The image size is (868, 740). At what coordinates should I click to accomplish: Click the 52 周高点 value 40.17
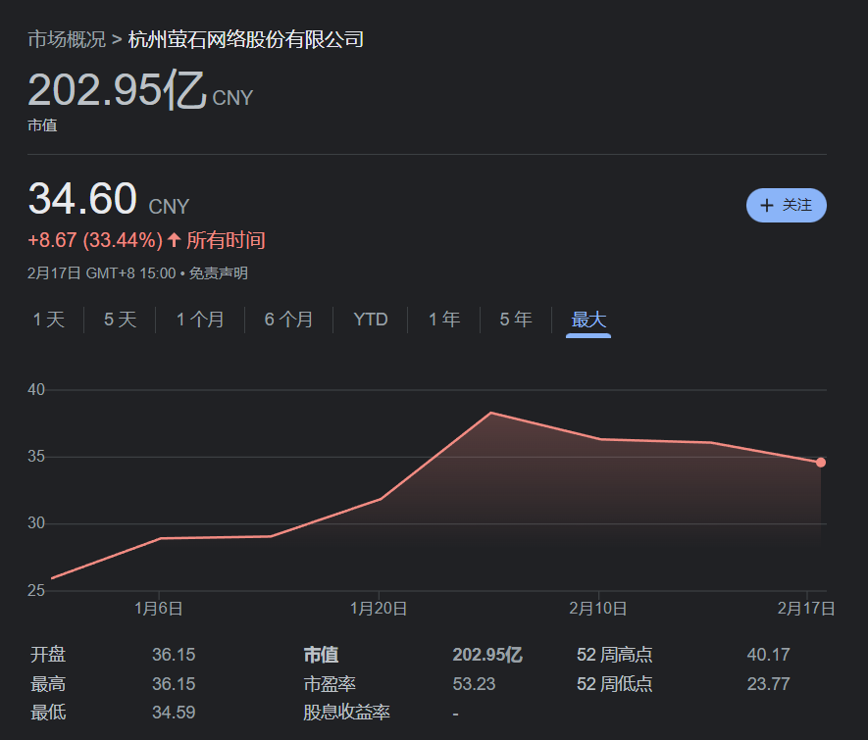tap(768, 655)
